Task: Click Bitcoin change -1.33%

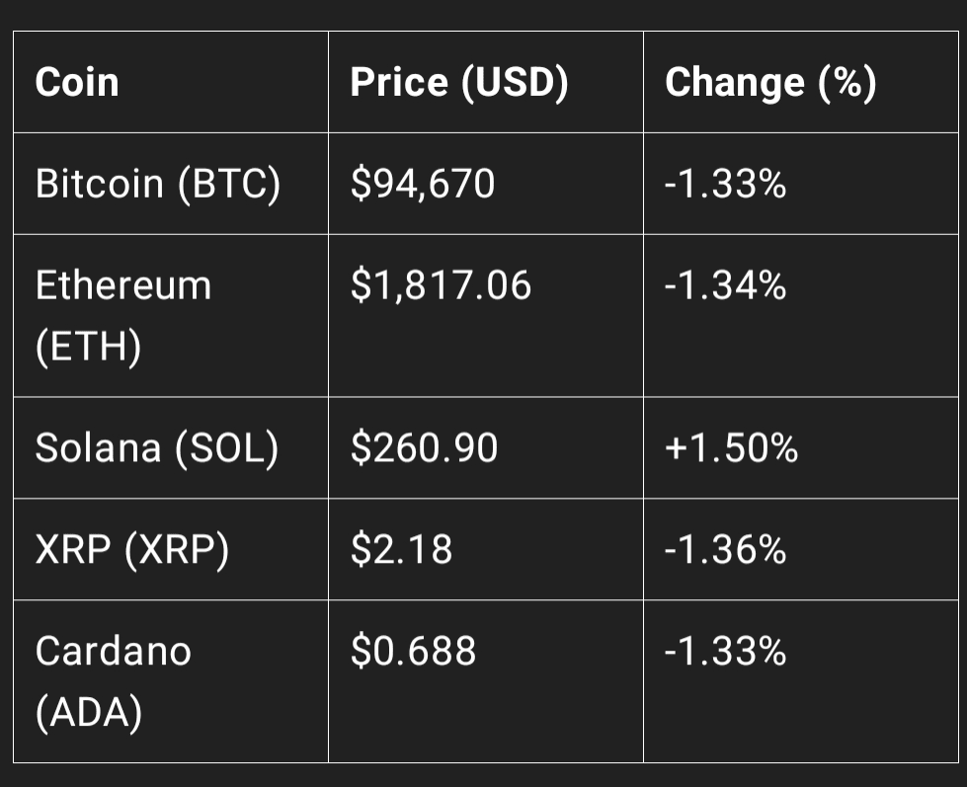Action: 725,184
